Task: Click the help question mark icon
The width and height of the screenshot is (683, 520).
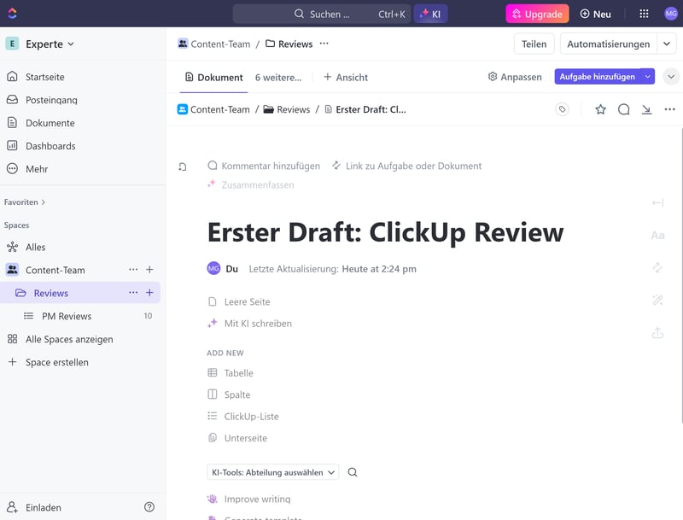Action: [x=149, y=507]
